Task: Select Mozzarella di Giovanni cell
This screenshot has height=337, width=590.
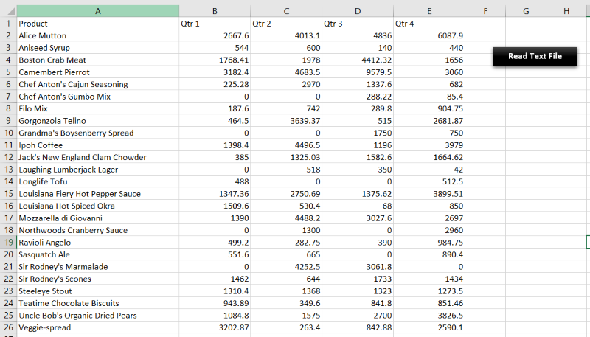Action: point(98,218)
